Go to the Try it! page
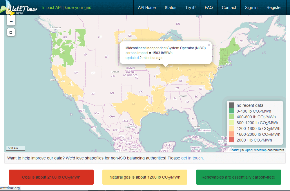This screenshot has height=191, width=290. point(191,8)
